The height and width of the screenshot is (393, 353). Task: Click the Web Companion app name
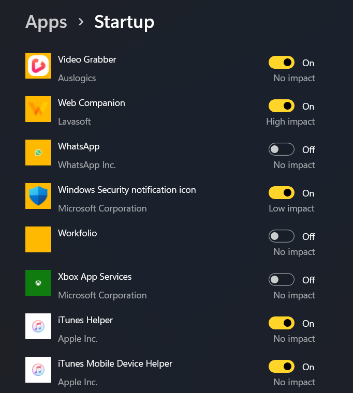[x=91, y=103]
